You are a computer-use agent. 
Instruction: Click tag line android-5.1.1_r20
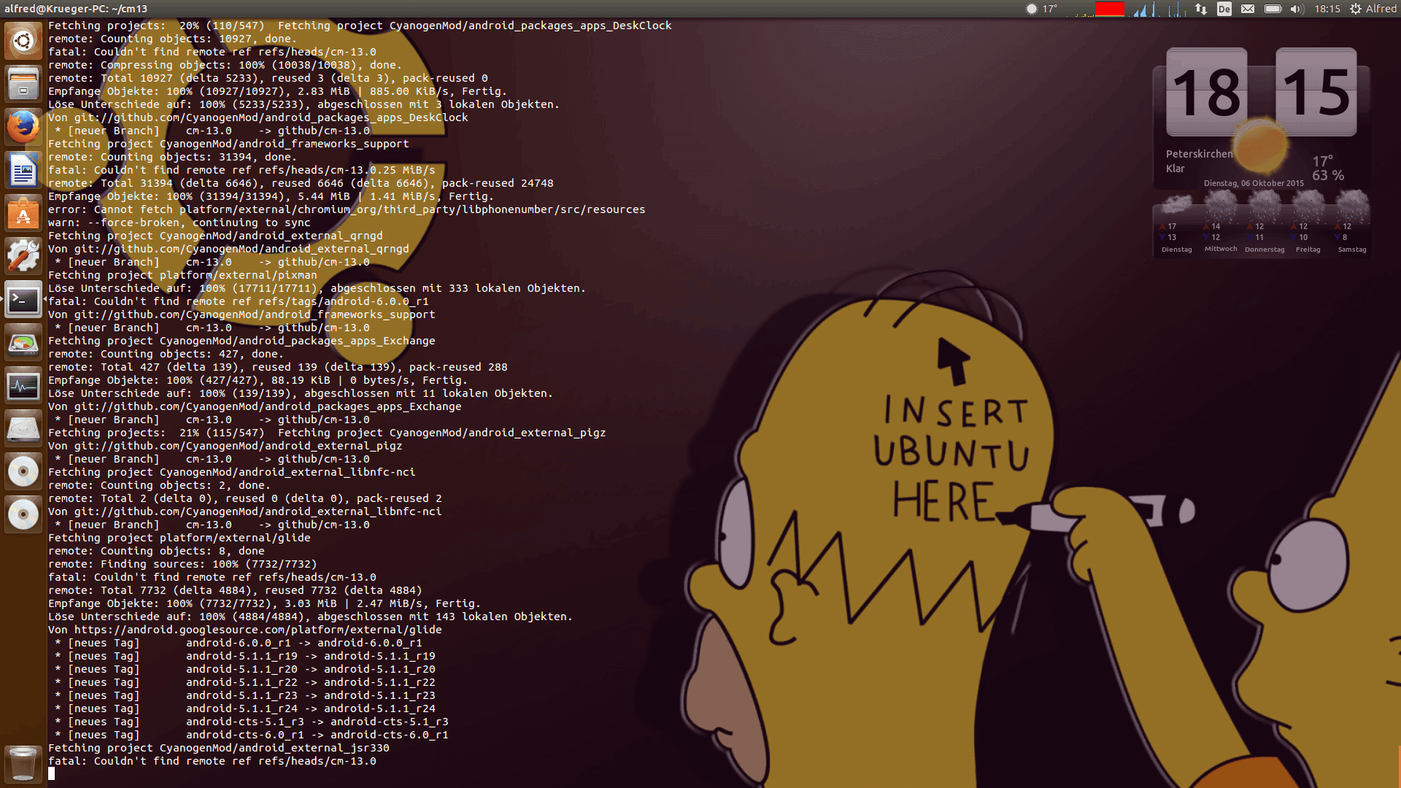point(245,669)
